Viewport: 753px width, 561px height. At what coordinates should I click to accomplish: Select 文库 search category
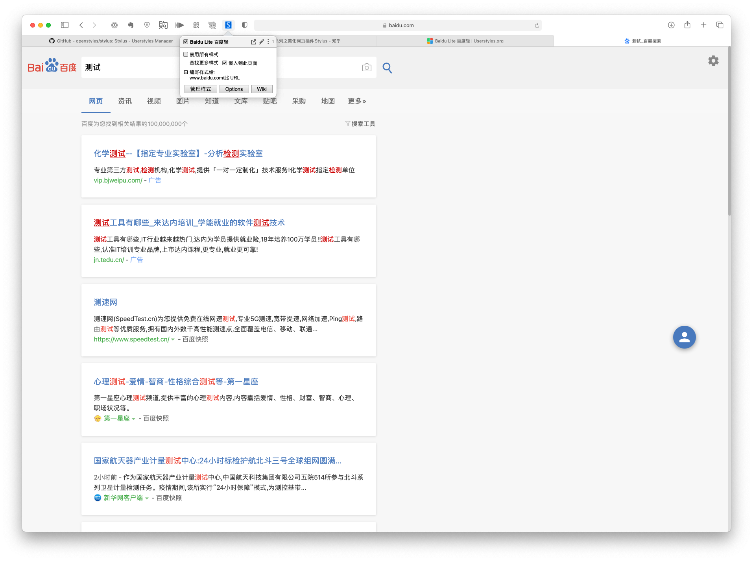241,101
